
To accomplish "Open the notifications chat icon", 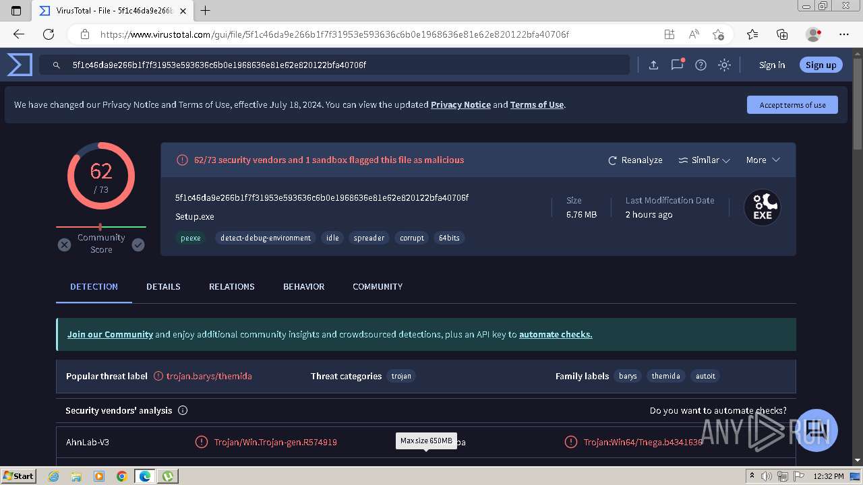I will coord(678,65).
